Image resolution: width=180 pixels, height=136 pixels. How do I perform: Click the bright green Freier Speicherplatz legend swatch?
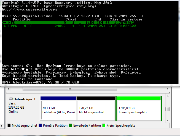click(104, 125)
